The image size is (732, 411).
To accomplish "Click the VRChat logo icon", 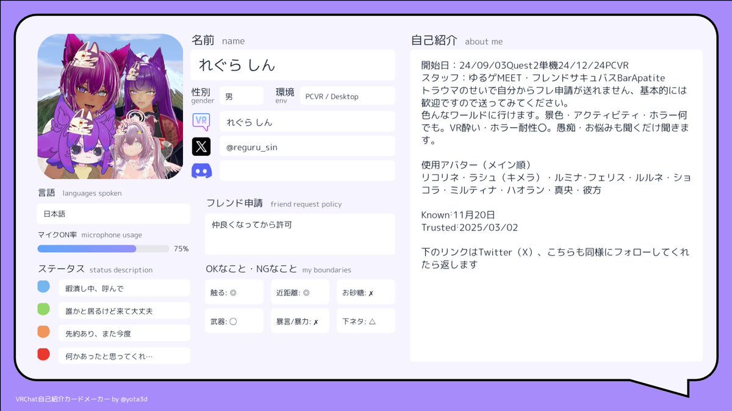I will point(202,121).
